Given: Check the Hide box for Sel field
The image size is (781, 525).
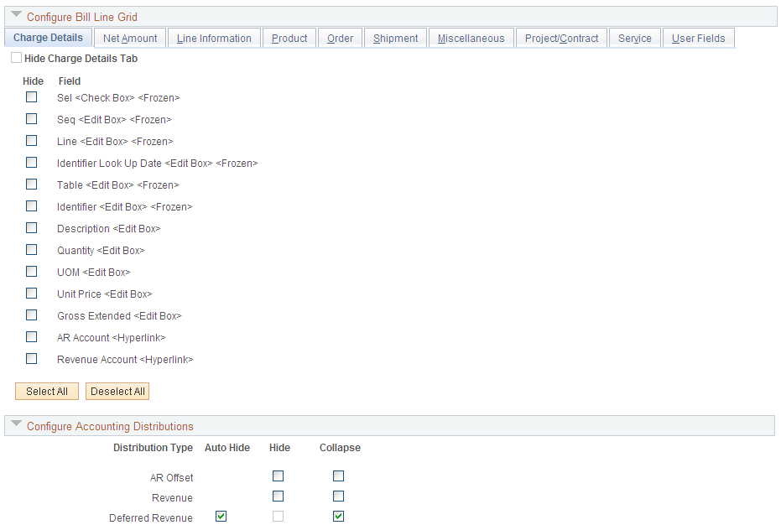Looking at the screenshot, I should click(31, 96).
